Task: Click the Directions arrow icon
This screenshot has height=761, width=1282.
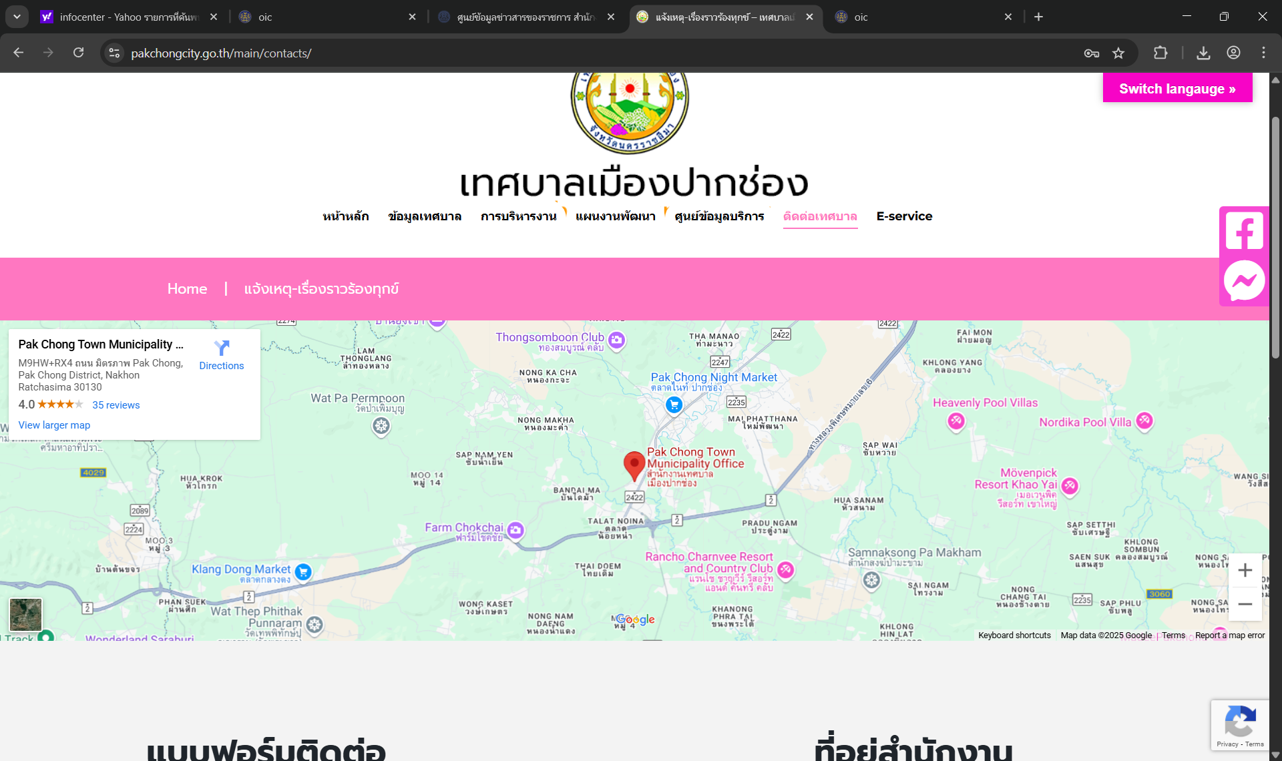Action: tap(222, 348)
